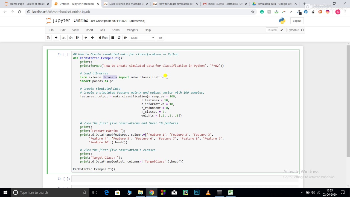Restart kernel and run all cells icon
This screenshot has height=197, width=350.
tap(126, 38)
